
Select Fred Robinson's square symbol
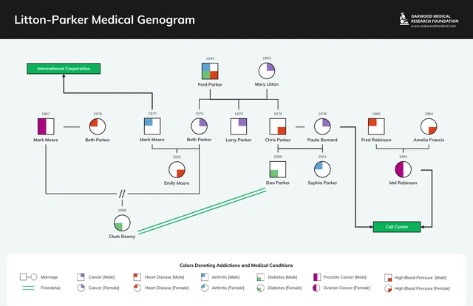coord(376,126)
